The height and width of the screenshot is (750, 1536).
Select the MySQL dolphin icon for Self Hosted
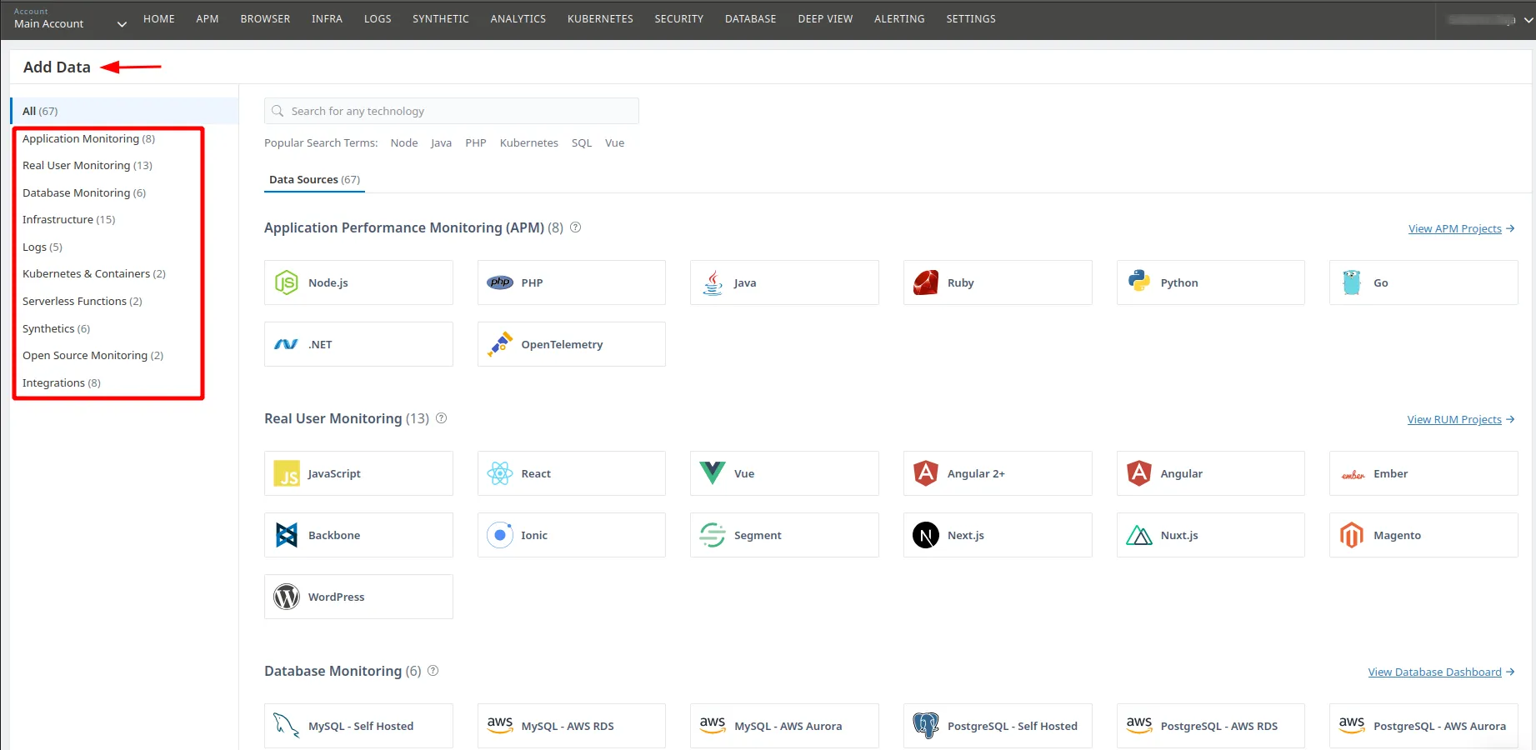[x=287, y=726]
